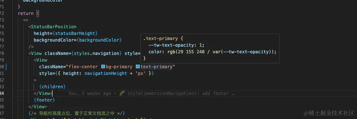Click the statusBarHeight variable
This screenshot has height=119, width=357.
75,33
